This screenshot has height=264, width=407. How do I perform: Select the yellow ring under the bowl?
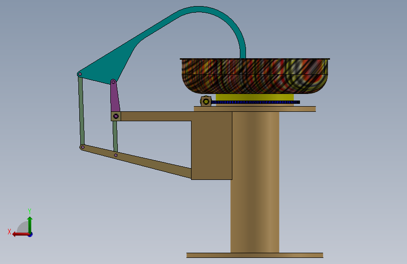pyautogui.click(x=254, y=97)
